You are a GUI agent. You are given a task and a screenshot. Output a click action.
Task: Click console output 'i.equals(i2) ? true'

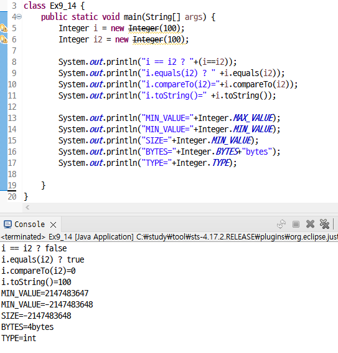pos(43,260)
